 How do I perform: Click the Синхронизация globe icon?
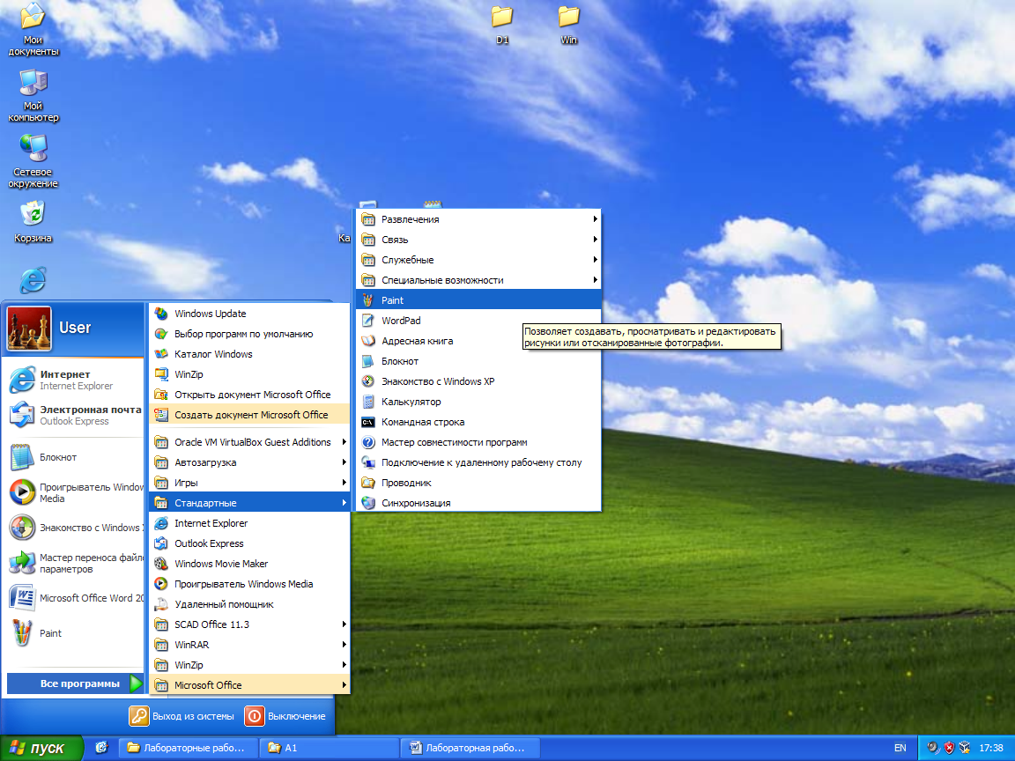point(367,503)
